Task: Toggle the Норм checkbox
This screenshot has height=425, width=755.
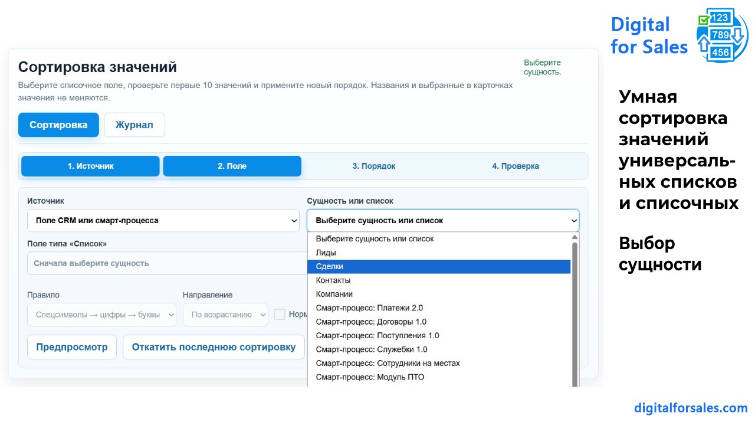Action: pyautogui.click(x=280, y=315)
